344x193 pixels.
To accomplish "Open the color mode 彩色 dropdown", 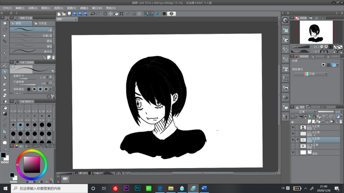I will (311, 74).
